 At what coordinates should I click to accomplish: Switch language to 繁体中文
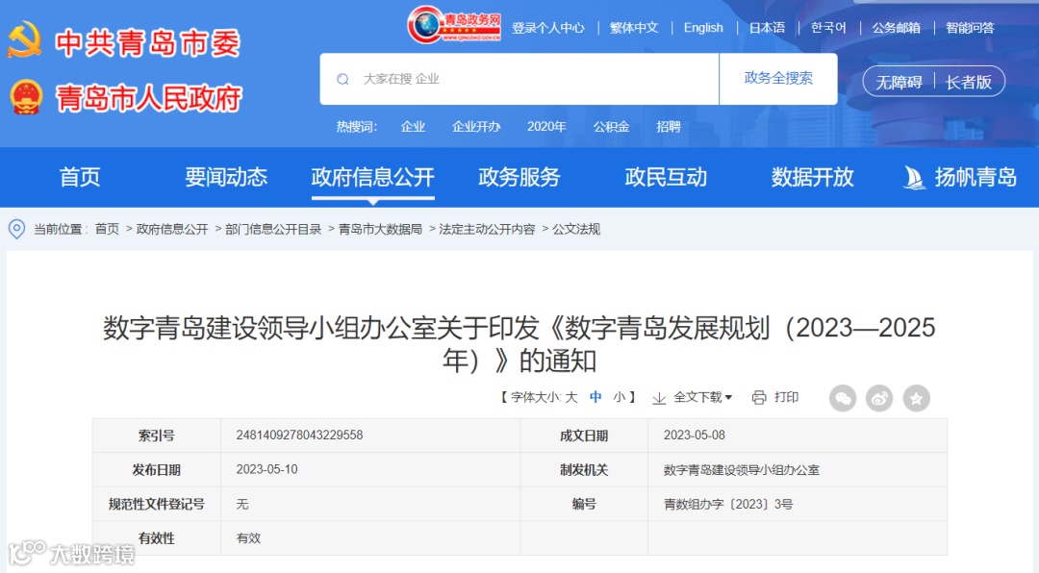click(x=634, y=28)
